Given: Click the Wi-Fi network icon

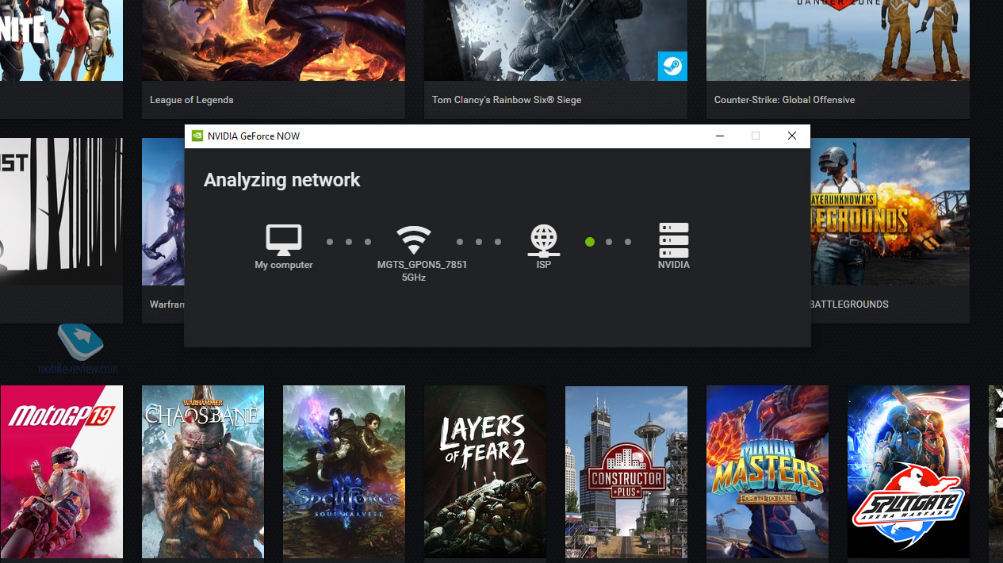Looking at the screenshot, I should [414, 239].
